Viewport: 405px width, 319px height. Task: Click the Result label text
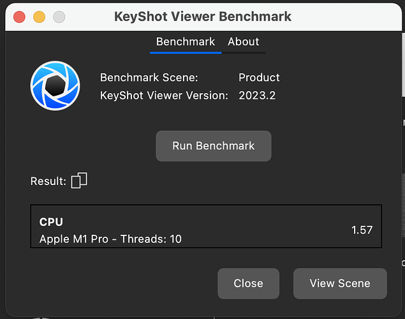tap(48, 181)
